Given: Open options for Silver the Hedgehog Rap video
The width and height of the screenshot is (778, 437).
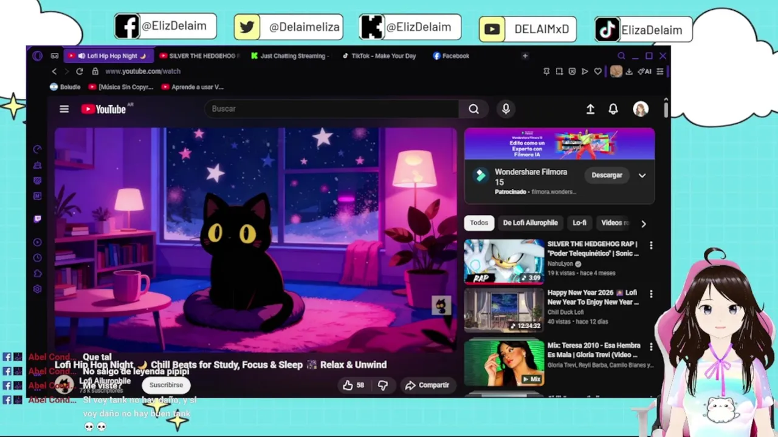Looking at the screenshot, I should 651,245.
